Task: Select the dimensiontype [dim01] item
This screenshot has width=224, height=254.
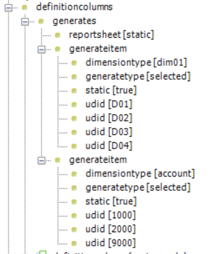Action: [x=137, y=62]
